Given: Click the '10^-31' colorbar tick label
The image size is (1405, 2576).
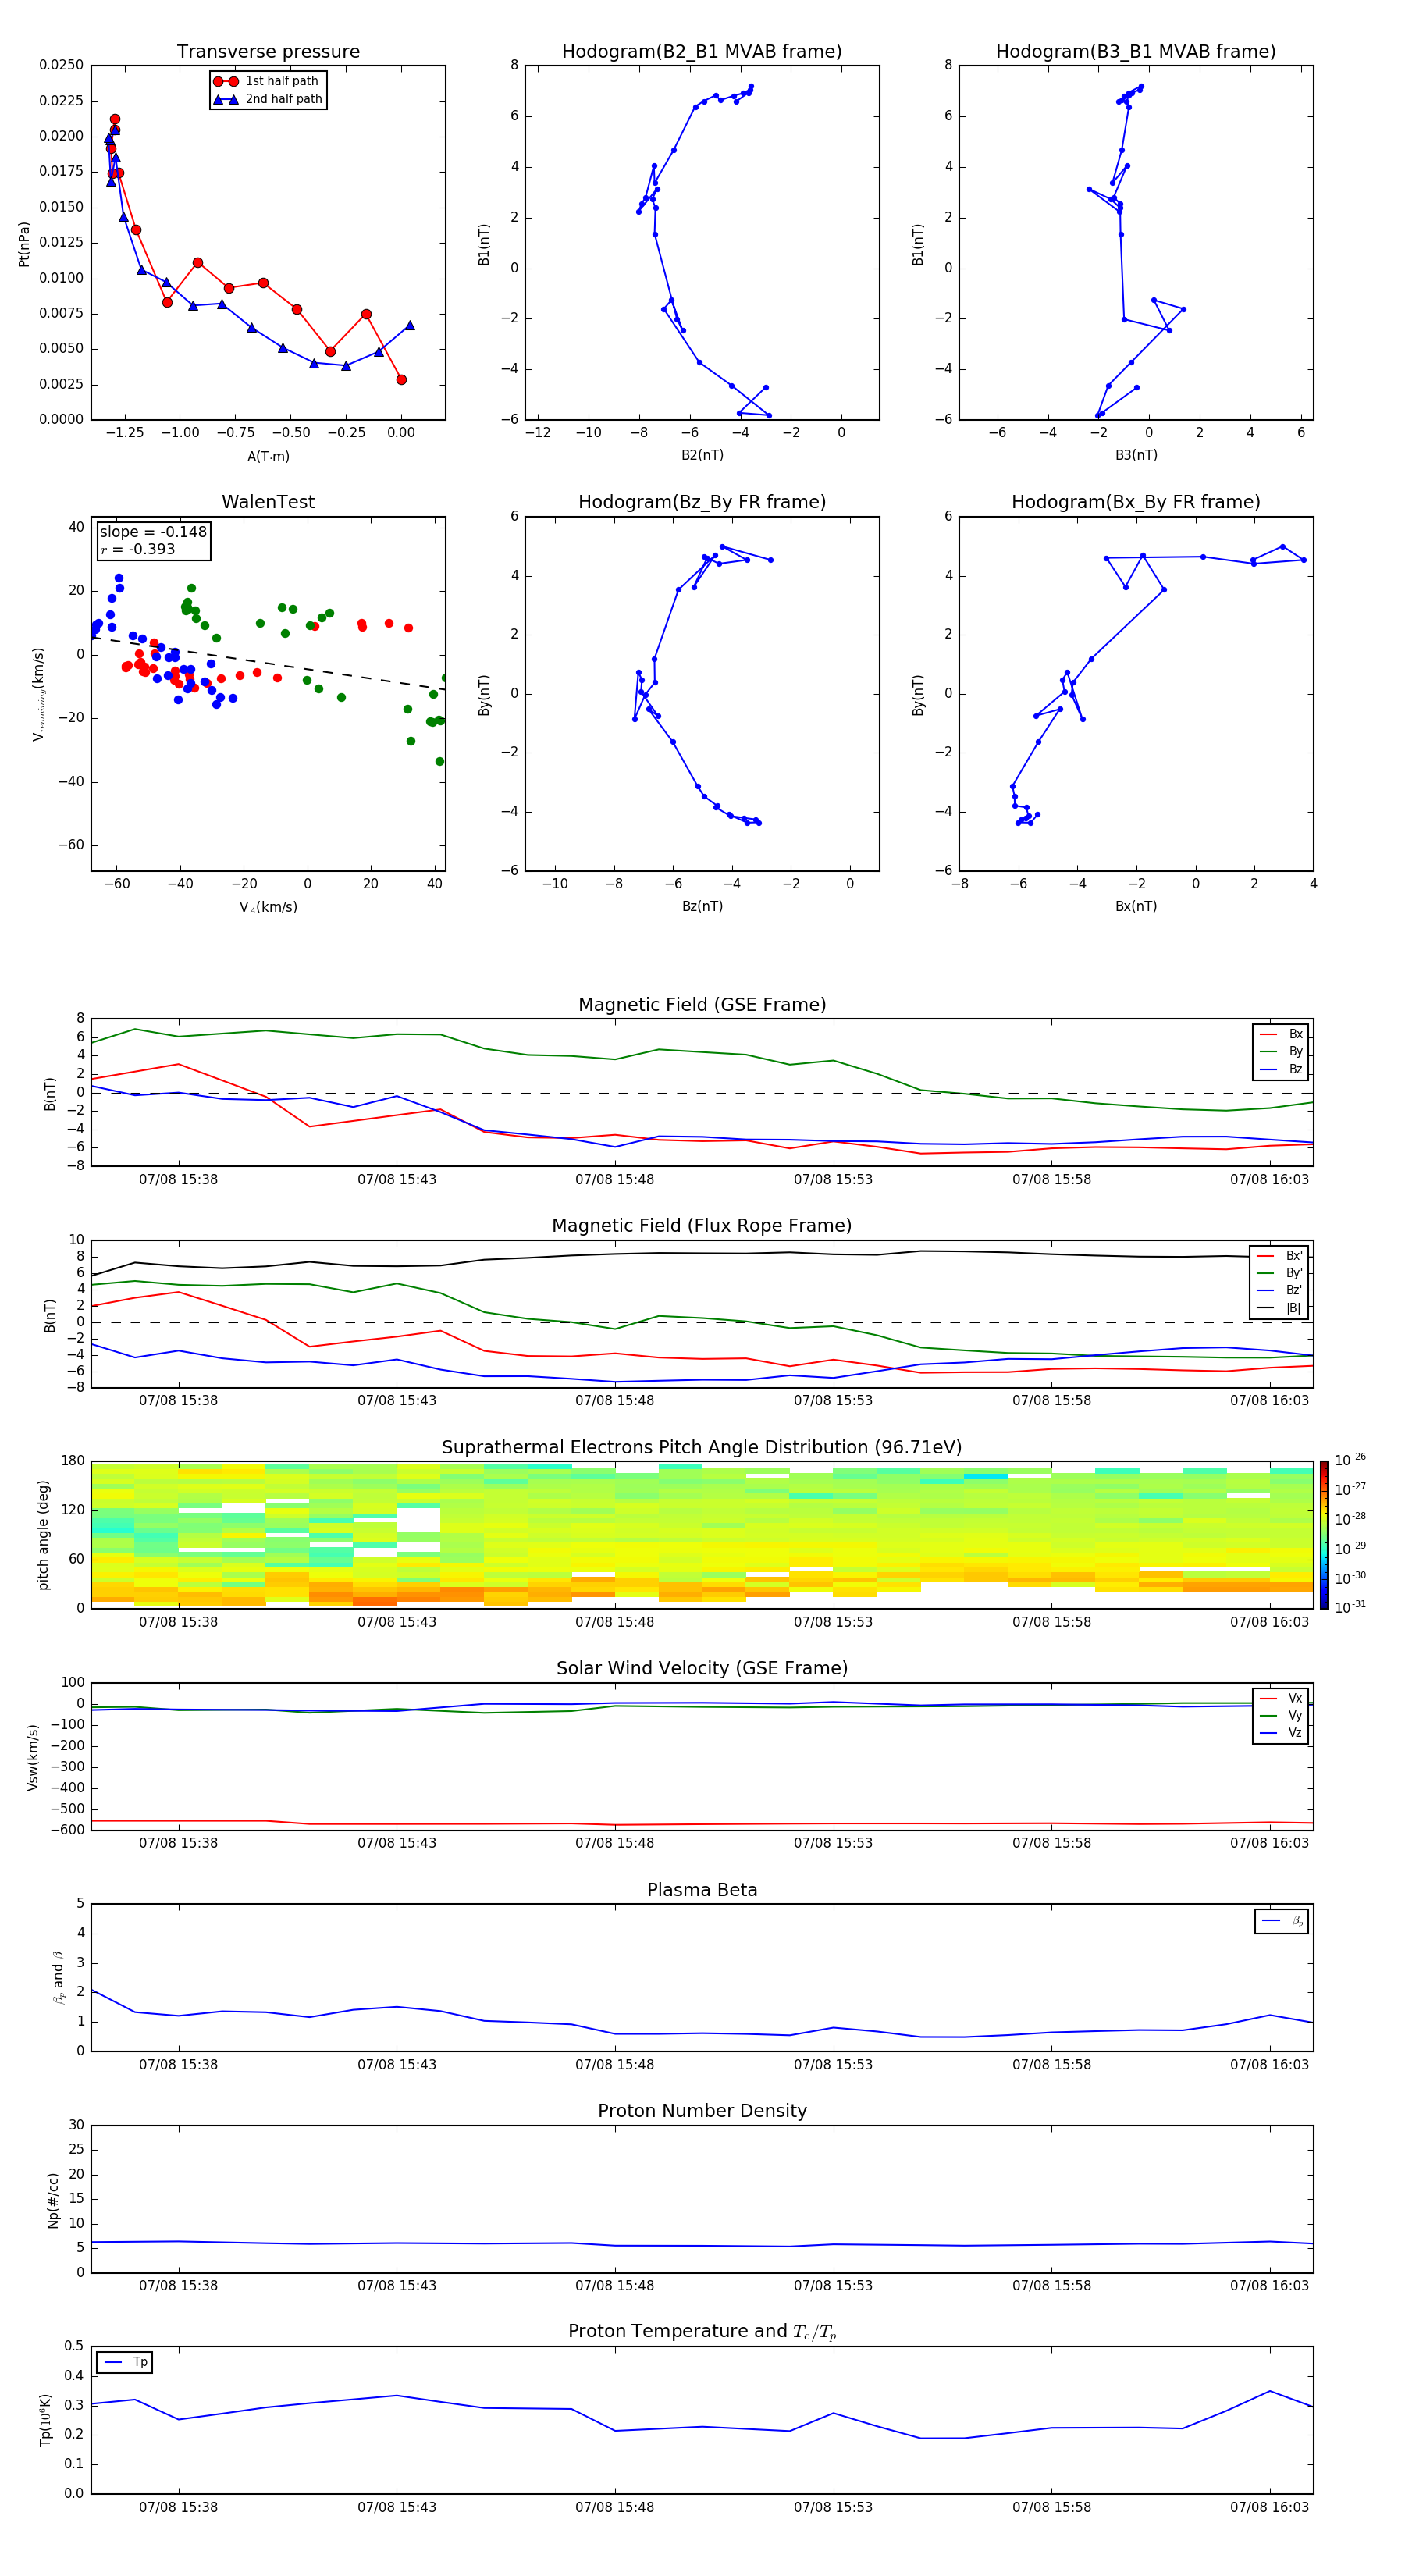Looking at the screenshot, I should [x=1350, y=1607].
